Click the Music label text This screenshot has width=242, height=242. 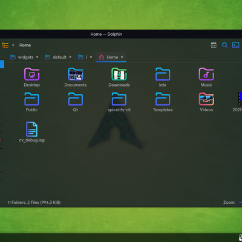point(206,85)
